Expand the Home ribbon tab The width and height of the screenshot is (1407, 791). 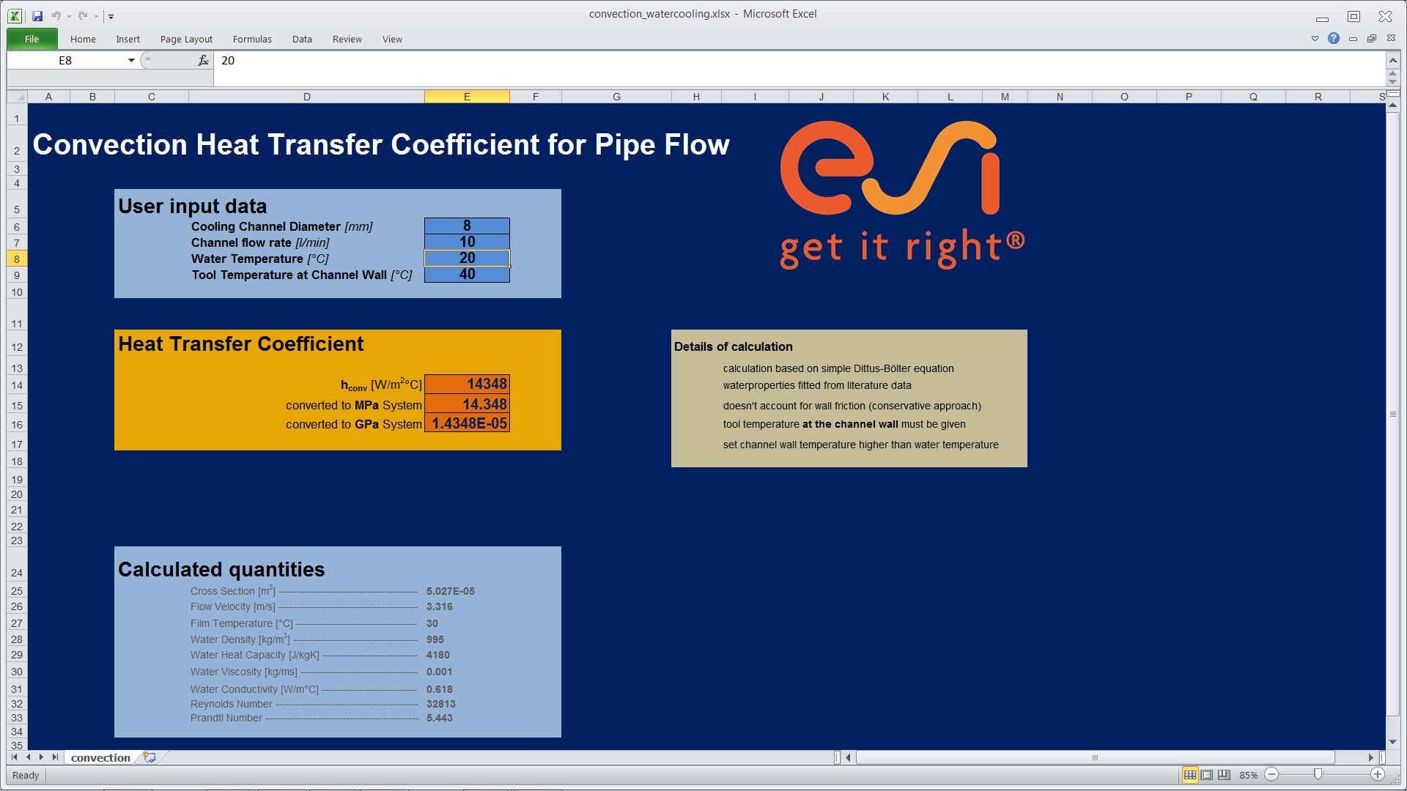[x=81, y=39]
